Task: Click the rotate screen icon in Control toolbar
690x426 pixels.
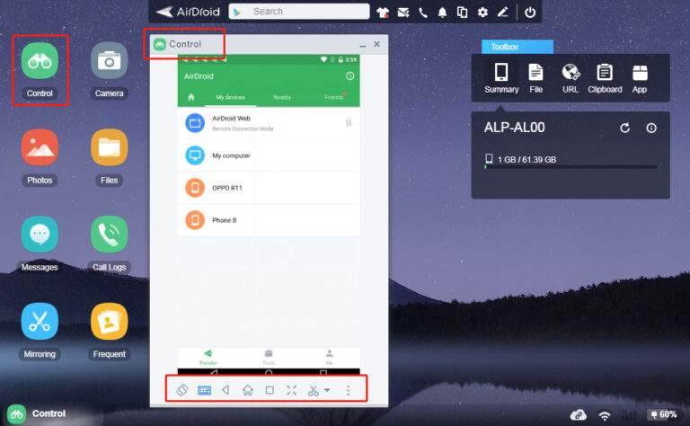Action: (x=182, y=390)
